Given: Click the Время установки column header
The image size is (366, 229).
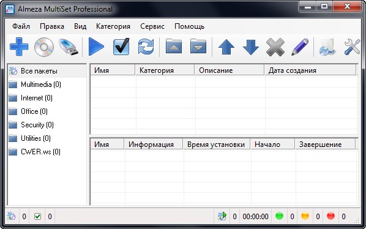Looking at the screenshot, I should [217, 145].
